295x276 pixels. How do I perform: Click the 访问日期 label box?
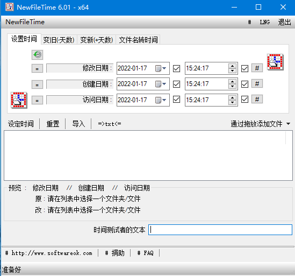pos(80,100)
